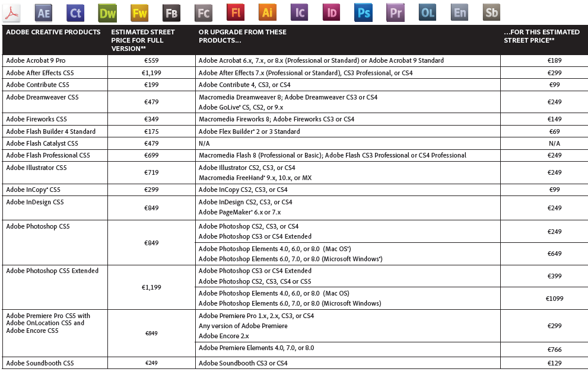Click the €199 Contribute full price
This screenshot has width=588, height=372.
tap(151, 85)
